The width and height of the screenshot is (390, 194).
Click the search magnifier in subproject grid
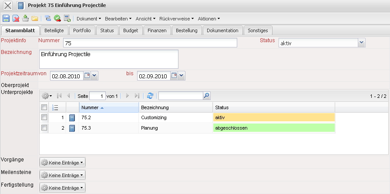[x=207, y=96]
